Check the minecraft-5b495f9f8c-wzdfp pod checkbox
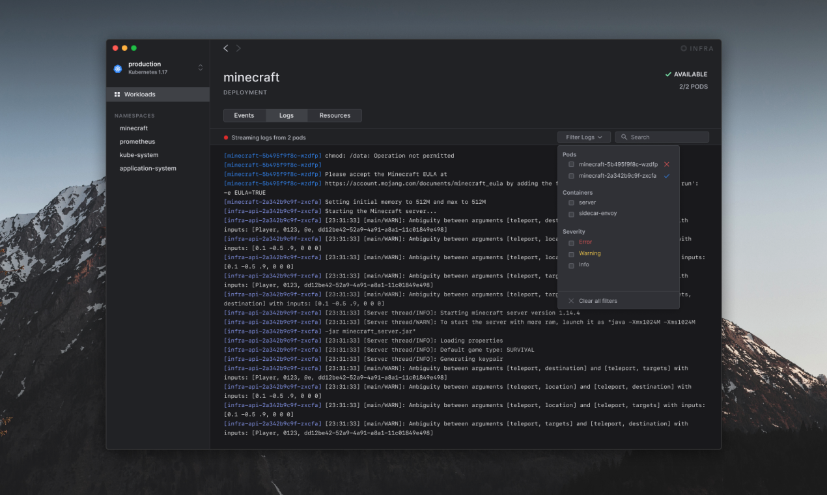Viewport: 827px width, 495px height. 571,164
